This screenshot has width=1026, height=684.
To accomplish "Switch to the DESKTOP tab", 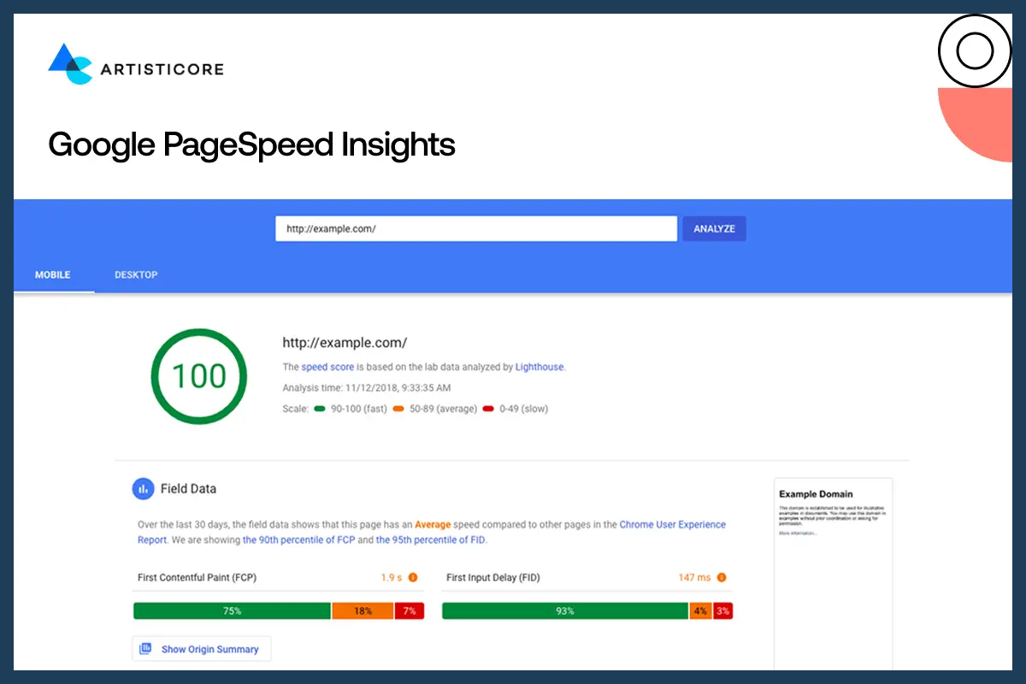I will tap(136, 274).
